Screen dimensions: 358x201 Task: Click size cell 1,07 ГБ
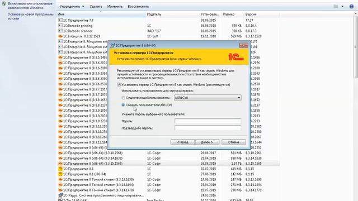point(236,164)
